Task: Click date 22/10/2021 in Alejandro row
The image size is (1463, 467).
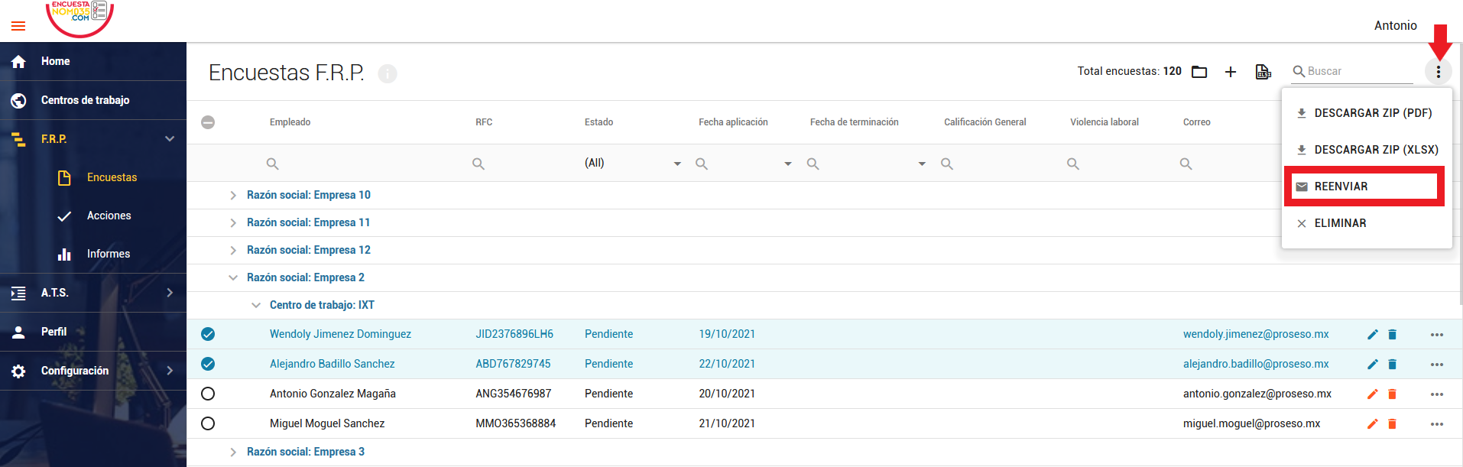Action: click(x=727, y=364)
